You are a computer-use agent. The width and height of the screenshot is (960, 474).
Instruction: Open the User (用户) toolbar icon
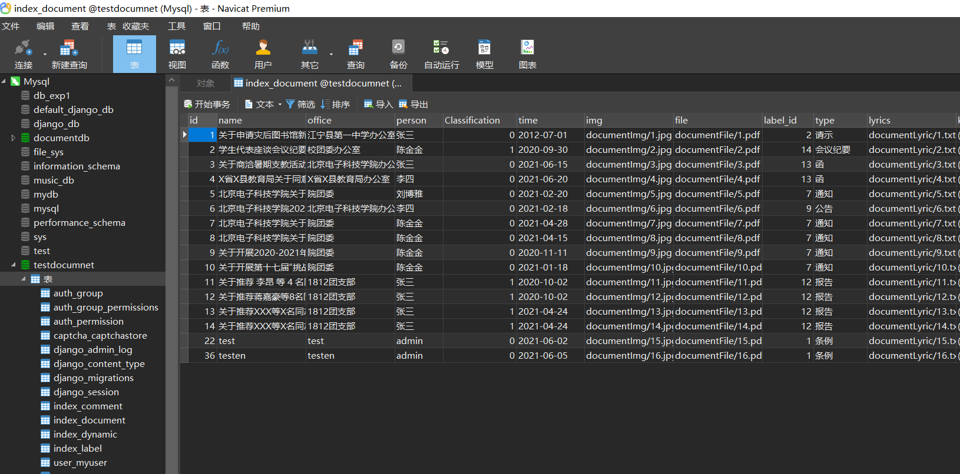263,54
